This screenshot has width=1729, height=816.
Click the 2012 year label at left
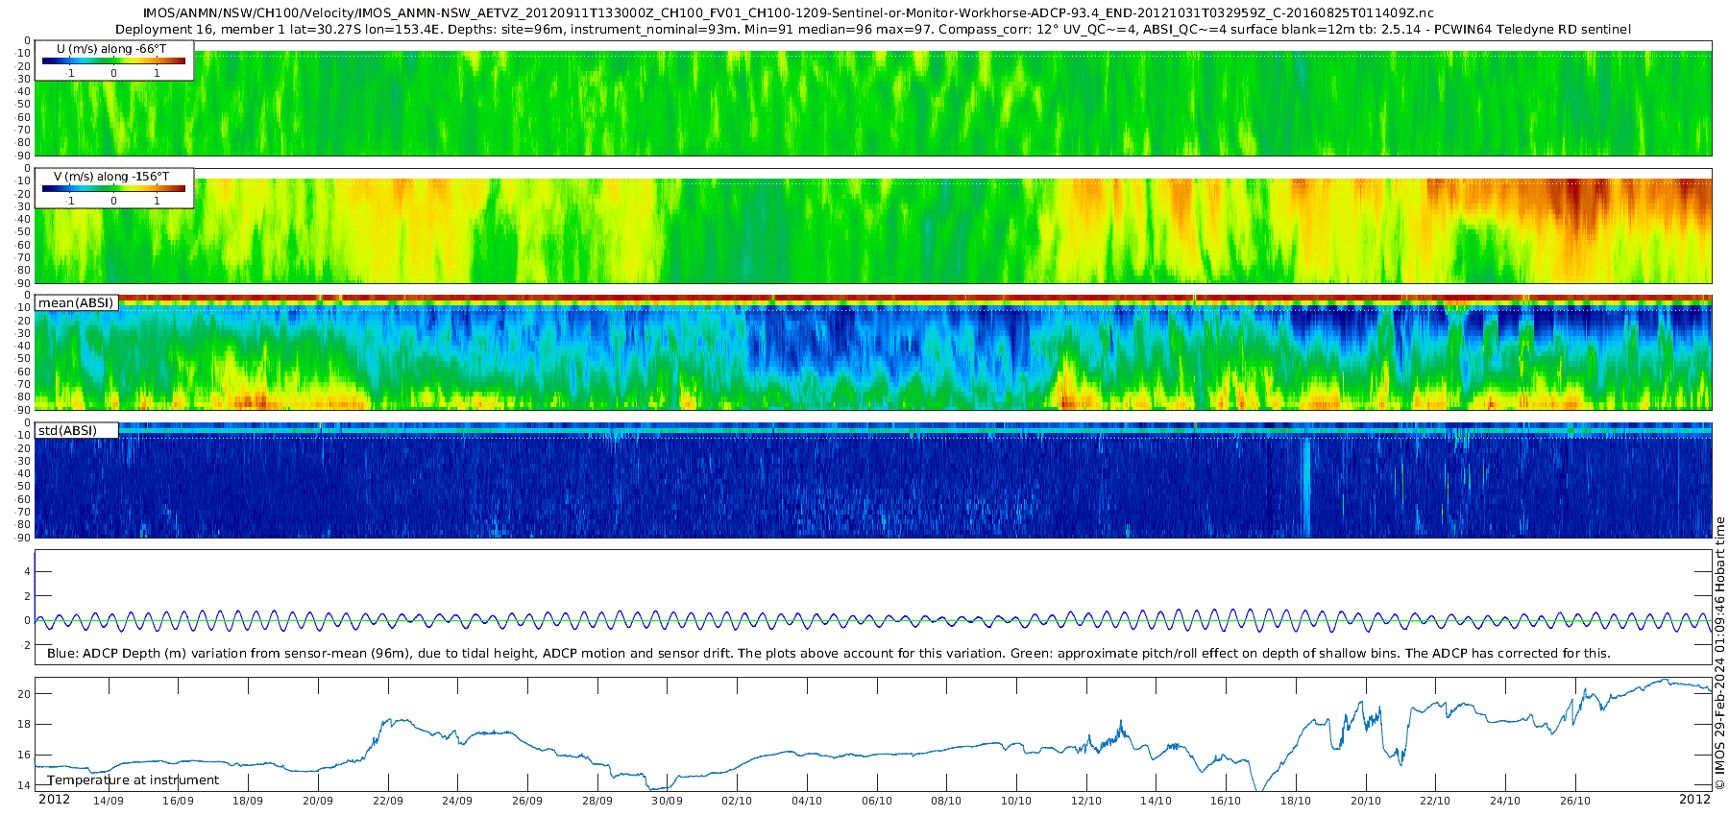(54, 800)
